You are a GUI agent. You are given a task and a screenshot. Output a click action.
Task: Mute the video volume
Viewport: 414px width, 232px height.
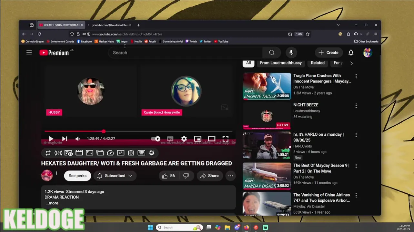(77, 139)
